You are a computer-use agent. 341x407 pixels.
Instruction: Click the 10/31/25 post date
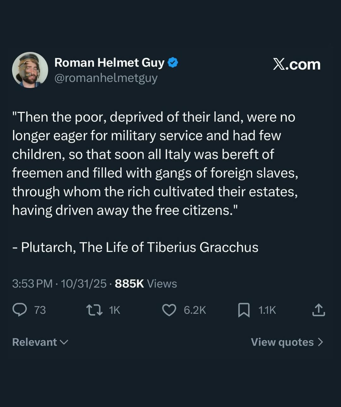[x=83, y=284]
